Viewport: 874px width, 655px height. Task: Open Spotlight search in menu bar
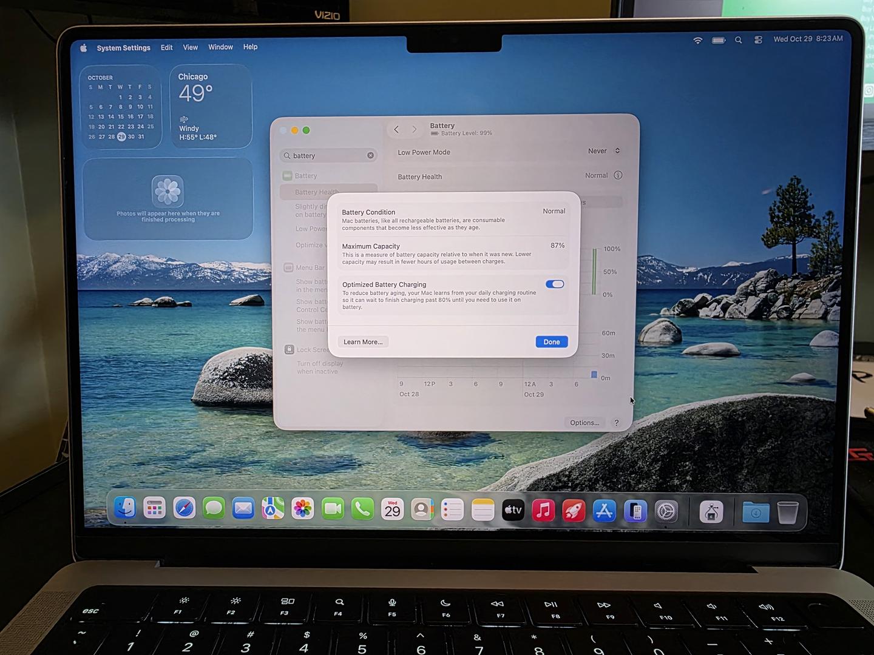tap(738, 40)
